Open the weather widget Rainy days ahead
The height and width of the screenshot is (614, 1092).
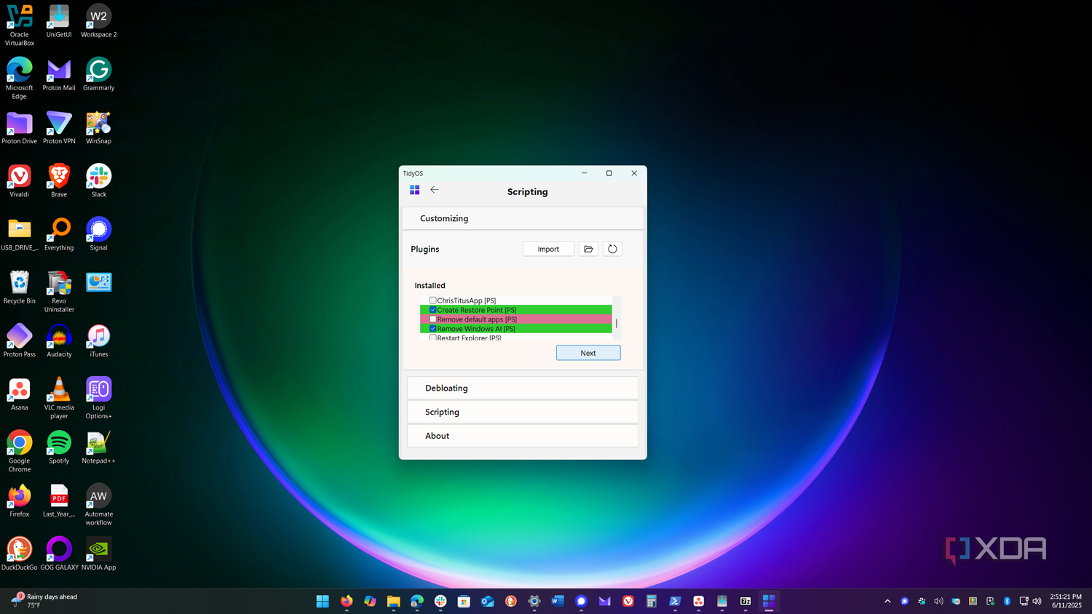pos(45,601)
